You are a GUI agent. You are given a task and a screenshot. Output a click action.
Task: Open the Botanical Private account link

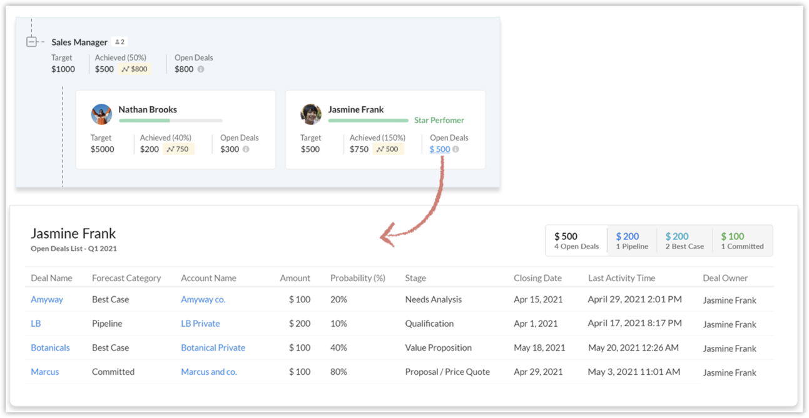point(213,347)
